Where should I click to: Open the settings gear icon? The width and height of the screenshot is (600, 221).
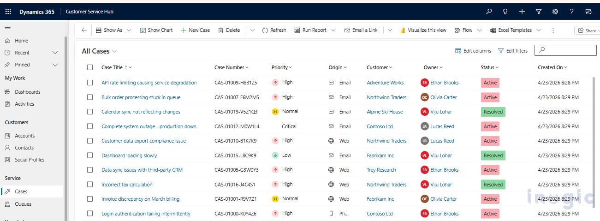coord(555,12)
